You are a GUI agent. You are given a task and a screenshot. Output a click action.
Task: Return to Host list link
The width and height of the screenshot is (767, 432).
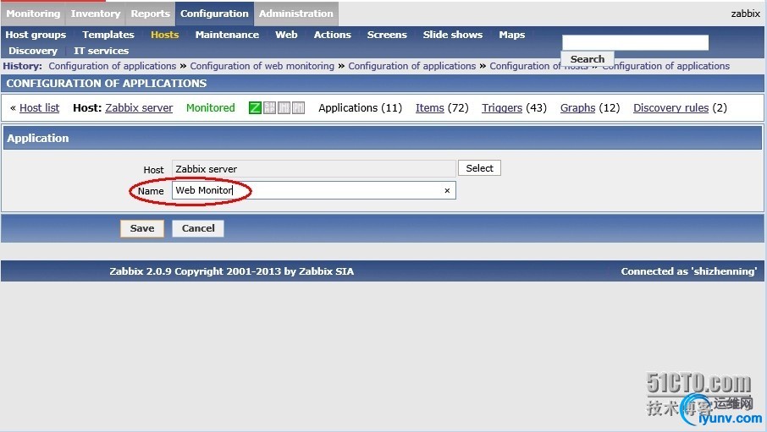tap(39, 108)
